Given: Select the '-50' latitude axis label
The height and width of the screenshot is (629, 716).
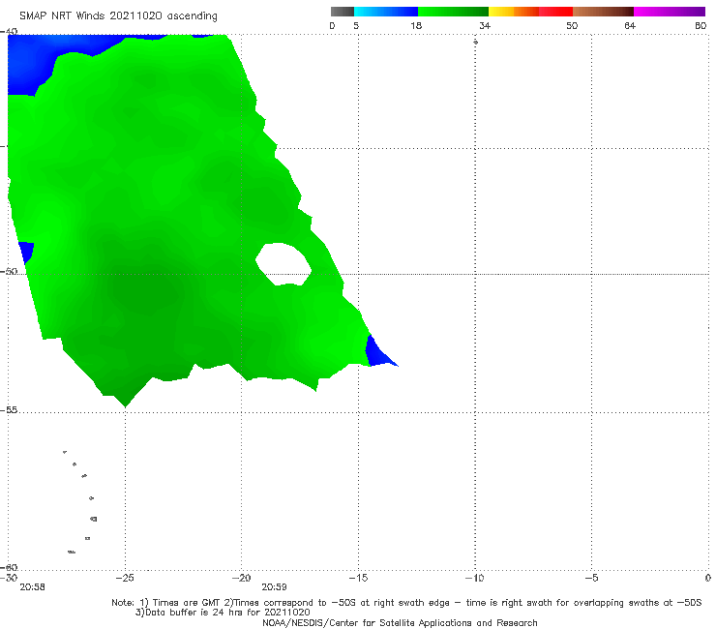Looking at the screenshot, I should pyautogui.click(x=9, y=271).
